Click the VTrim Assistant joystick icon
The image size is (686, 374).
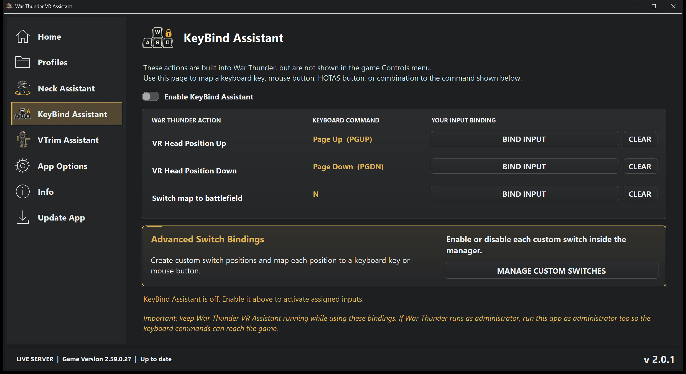pos(23,140)
